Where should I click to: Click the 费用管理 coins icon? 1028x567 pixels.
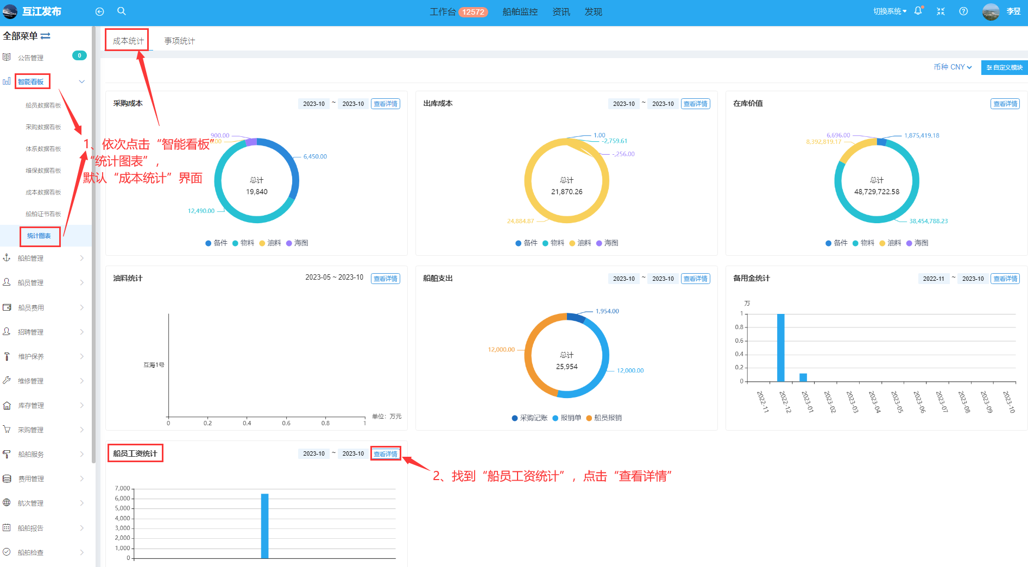click(x=7, y=478)
